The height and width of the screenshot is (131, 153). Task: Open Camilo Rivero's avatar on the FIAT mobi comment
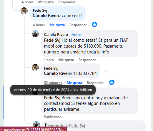pyautogui.click(x=35, y=34)
